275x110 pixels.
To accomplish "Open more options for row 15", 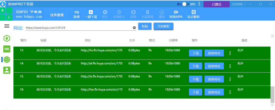I will pos(230,79).
